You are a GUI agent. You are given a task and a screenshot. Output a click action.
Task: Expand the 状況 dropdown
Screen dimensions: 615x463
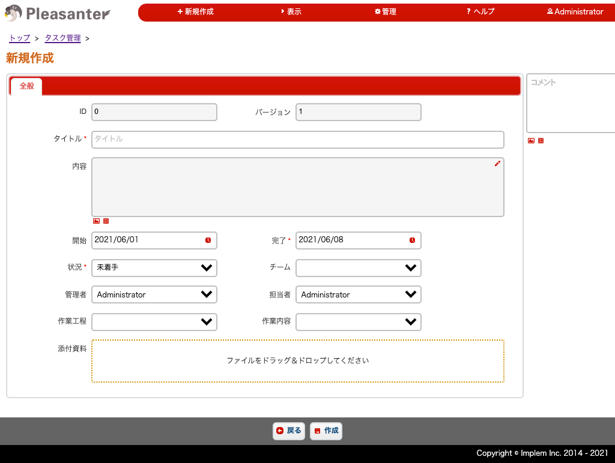(154, 268)
